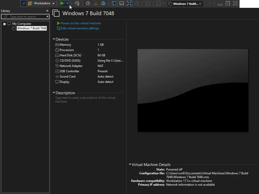Click the Using file C:\User... value
Screen dimensions: 259x194
[110, 61]
